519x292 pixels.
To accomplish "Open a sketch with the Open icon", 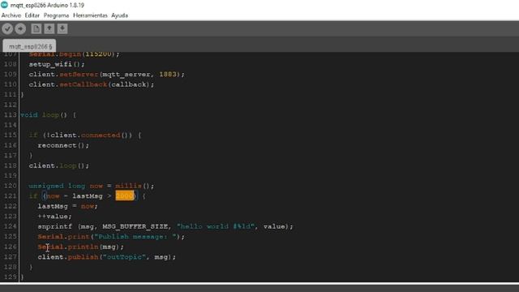I will coord(49,29).
